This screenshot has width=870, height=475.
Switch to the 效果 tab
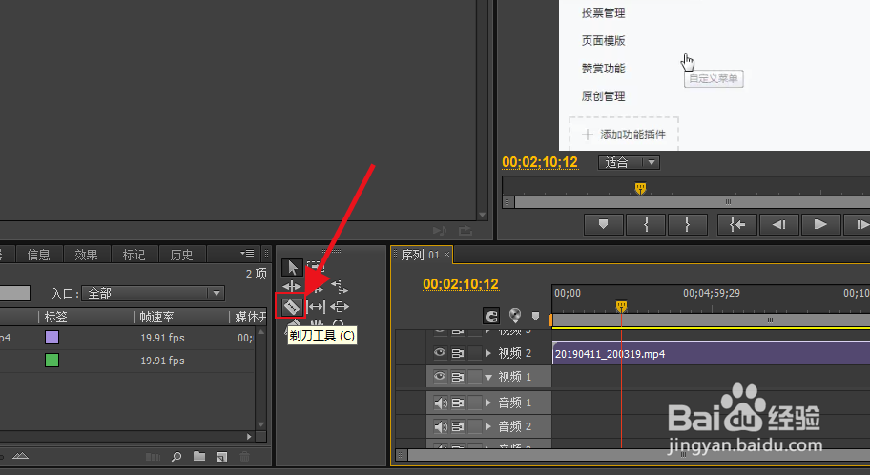pos(86,255)
